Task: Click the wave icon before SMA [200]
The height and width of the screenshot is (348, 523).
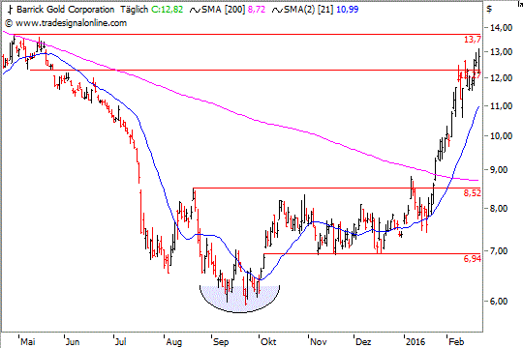Action: (x=195, y=11)
